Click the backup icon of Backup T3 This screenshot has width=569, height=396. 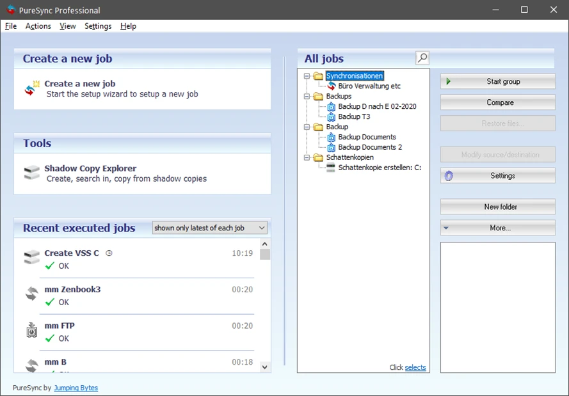pyautogui.click(x=332, y=117)
